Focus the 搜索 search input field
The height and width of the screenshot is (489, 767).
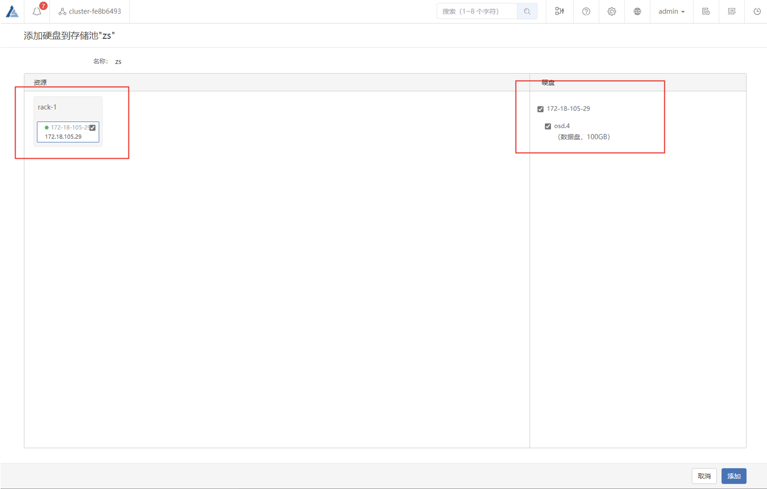[x=477, y=11]
